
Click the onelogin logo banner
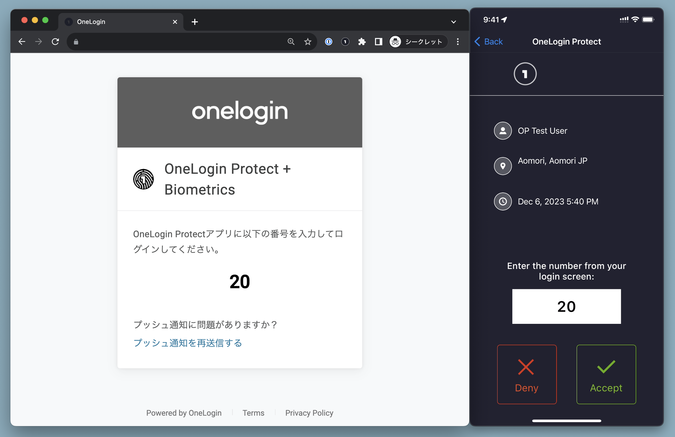tap(240, 112)
